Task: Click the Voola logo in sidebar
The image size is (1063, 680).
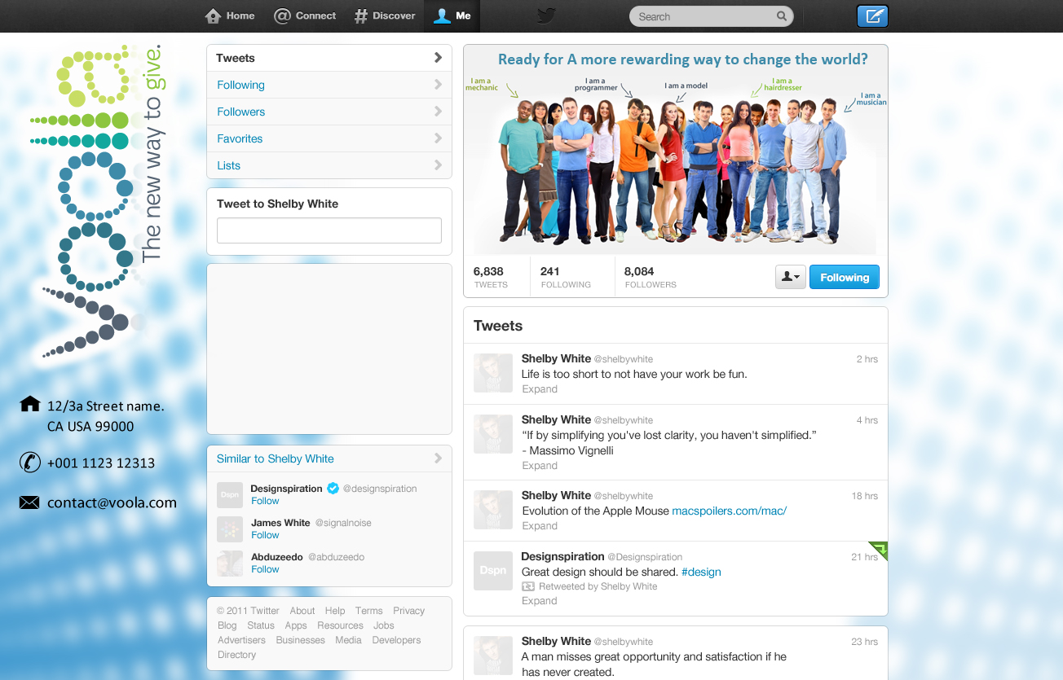Action: [95, 204]
